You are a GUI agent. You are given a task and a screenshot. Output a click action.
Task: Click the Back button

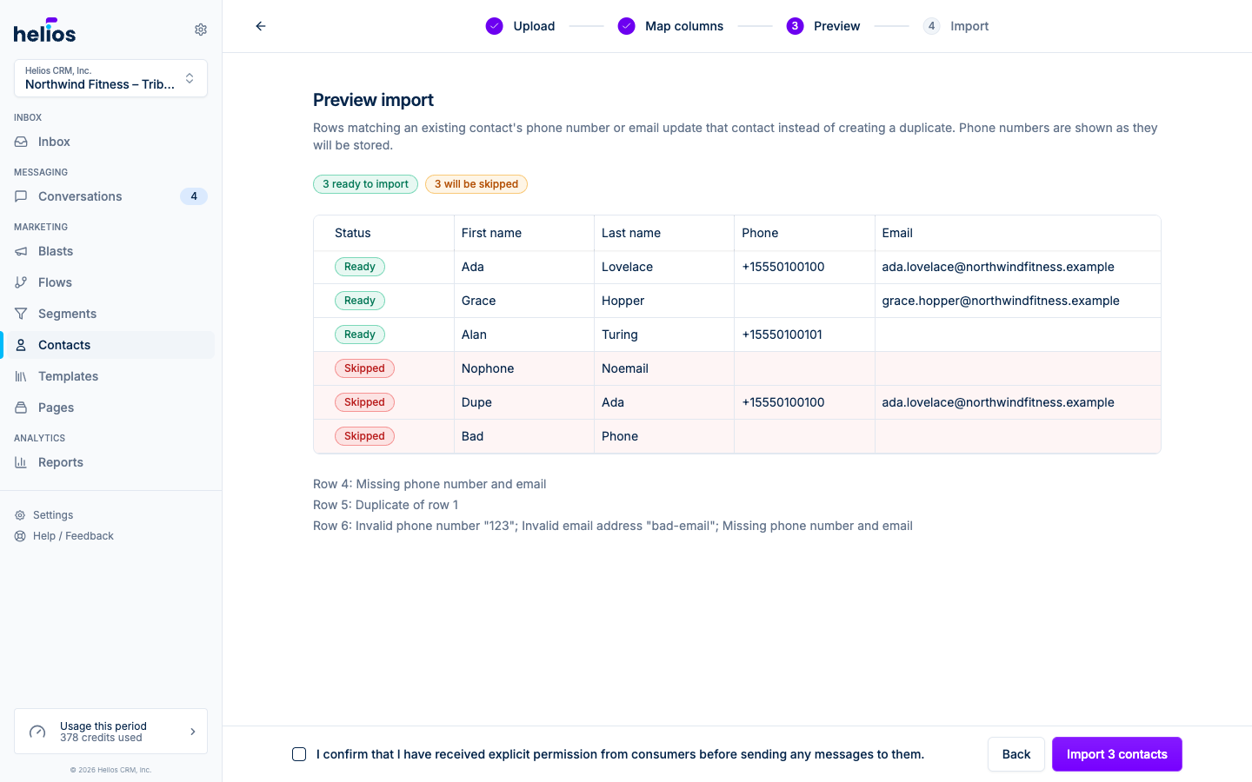(x=1016, y=754)
